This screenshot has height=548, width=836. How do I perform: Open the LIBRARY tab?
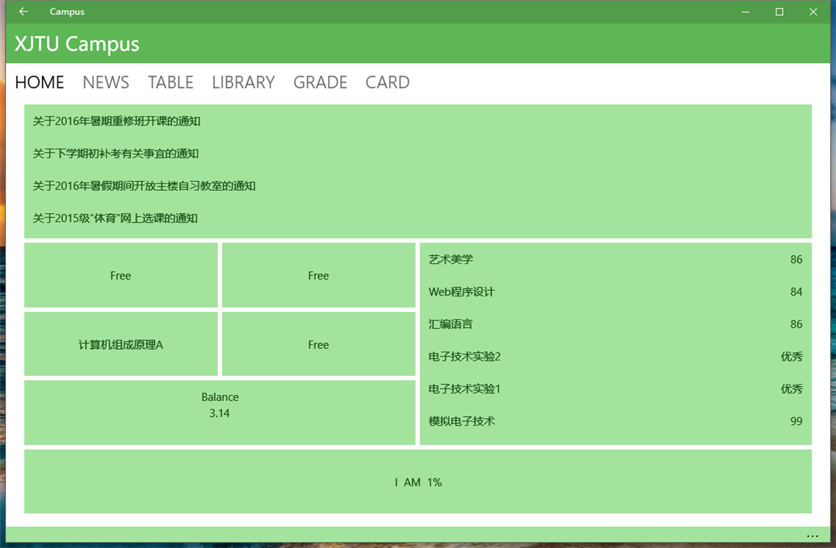[x=243, y=83]
